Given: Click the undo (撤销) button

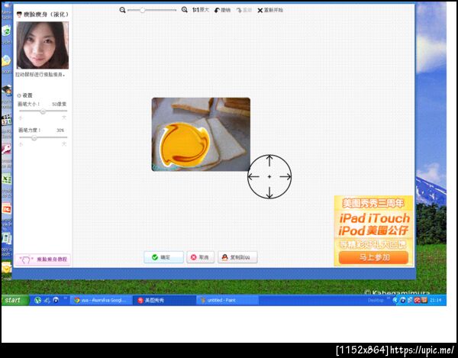Looking at the screenshot, I should (x=222, y=10).
